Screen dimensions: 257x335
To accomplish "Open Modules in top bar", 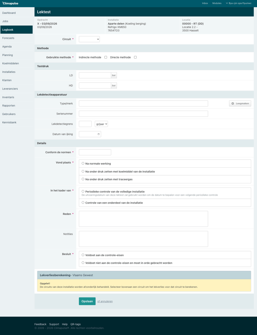I will 217,3.
